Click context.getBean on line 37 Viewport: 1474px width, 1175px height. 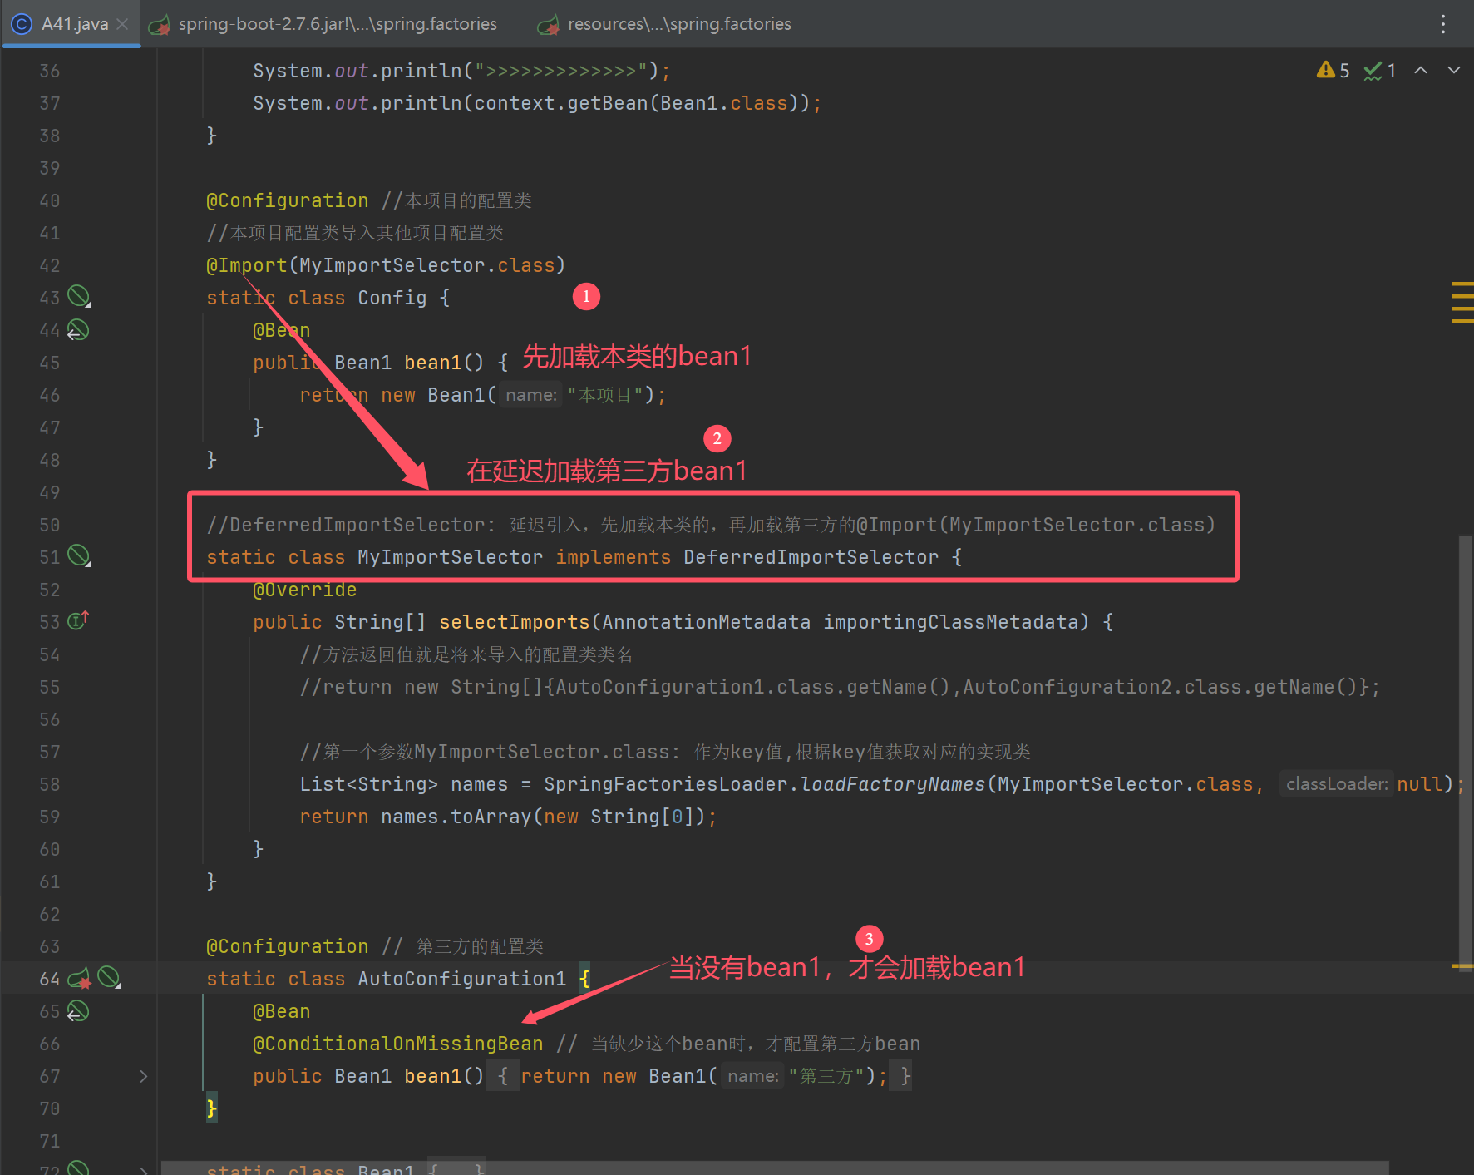click(x=560, y=103)
